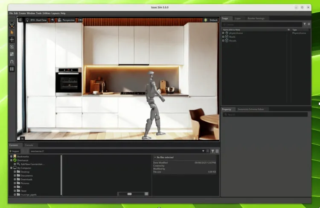Expand the World prim in Stage tree
320x208 pixels.
[x=223, y=37]
